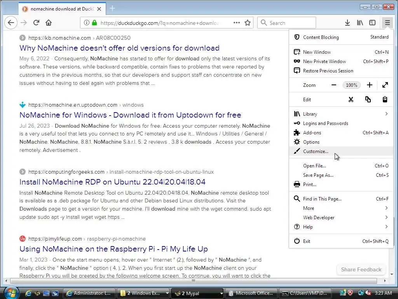The image size is (398, 299).
Task: Click the muted volume tray icon
Action: (368, 293)
